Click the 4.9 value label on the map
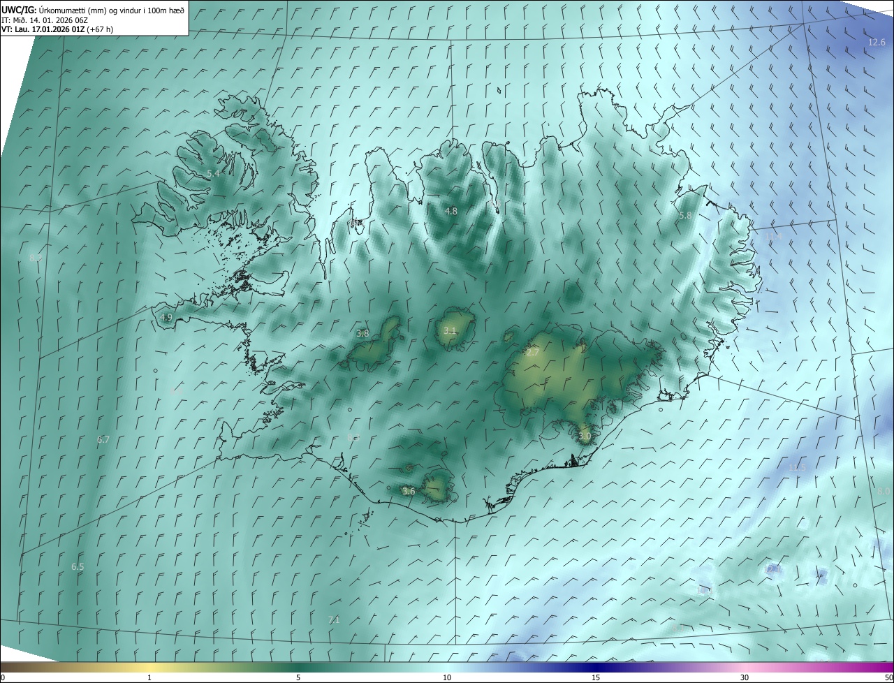The height and width of the screenshot is (683, 894). (166, 317)
